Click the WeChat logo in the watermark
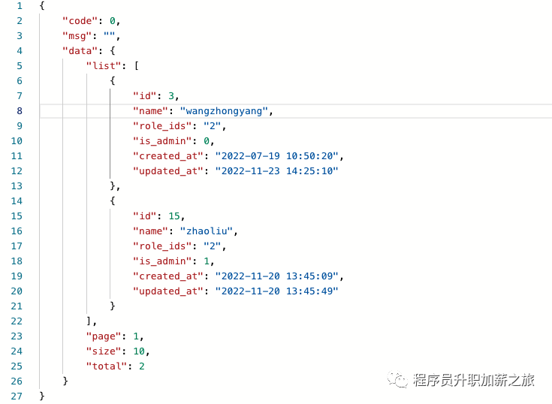The image size is (552, 404). click(x=398, y=380)
